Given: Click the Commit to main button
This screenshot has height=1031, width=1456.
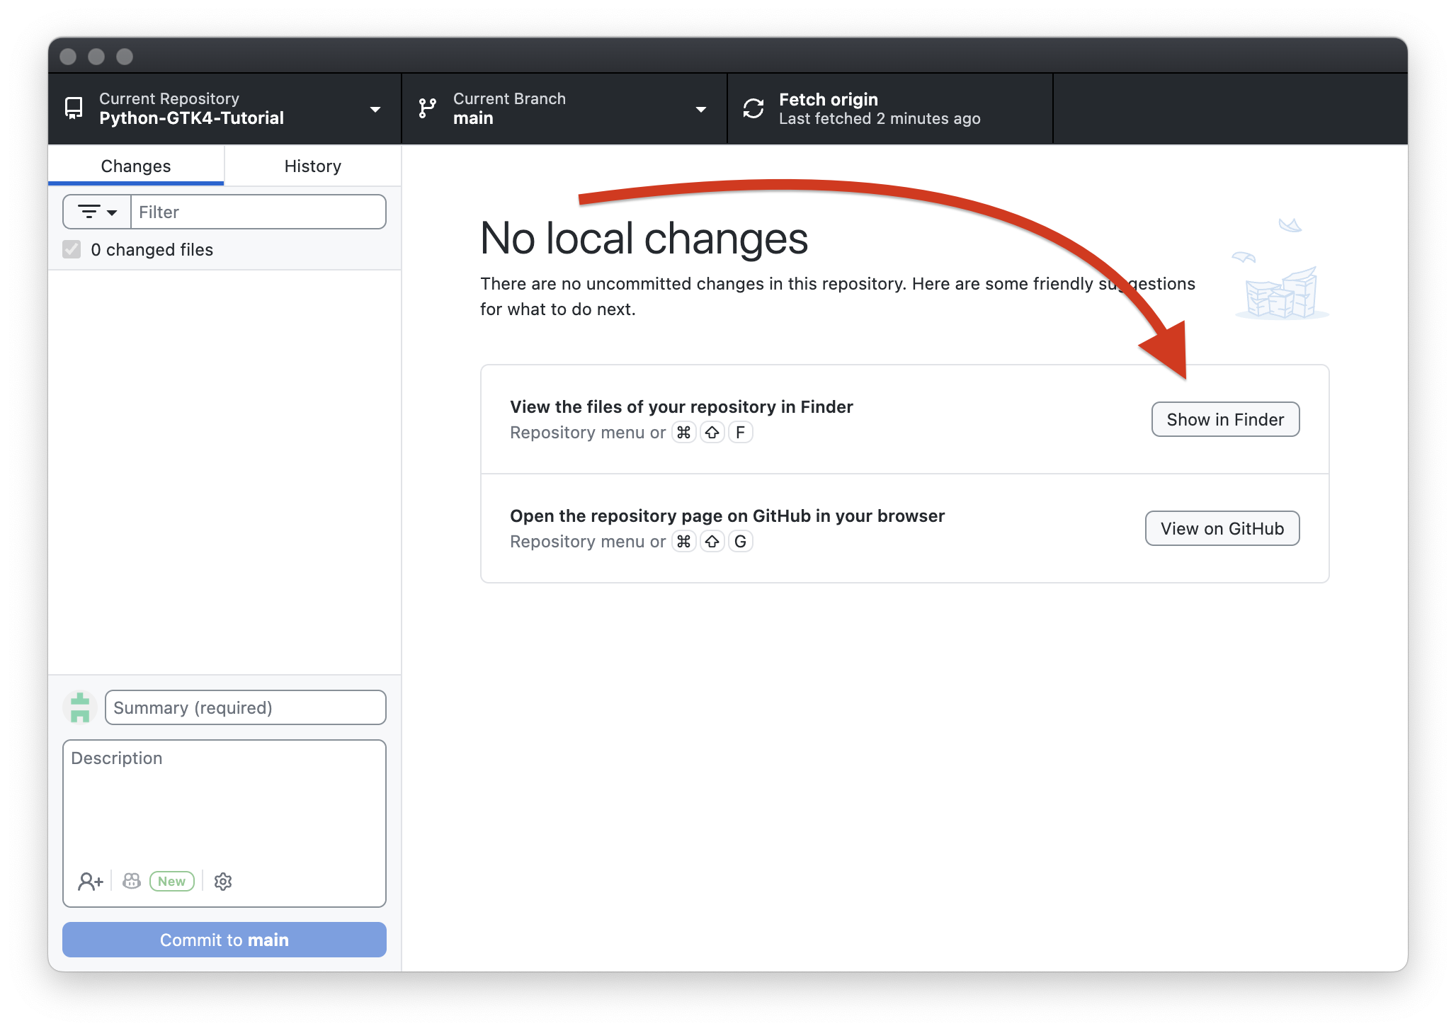Looking at the screenshot, I should [x=224, y=940].
